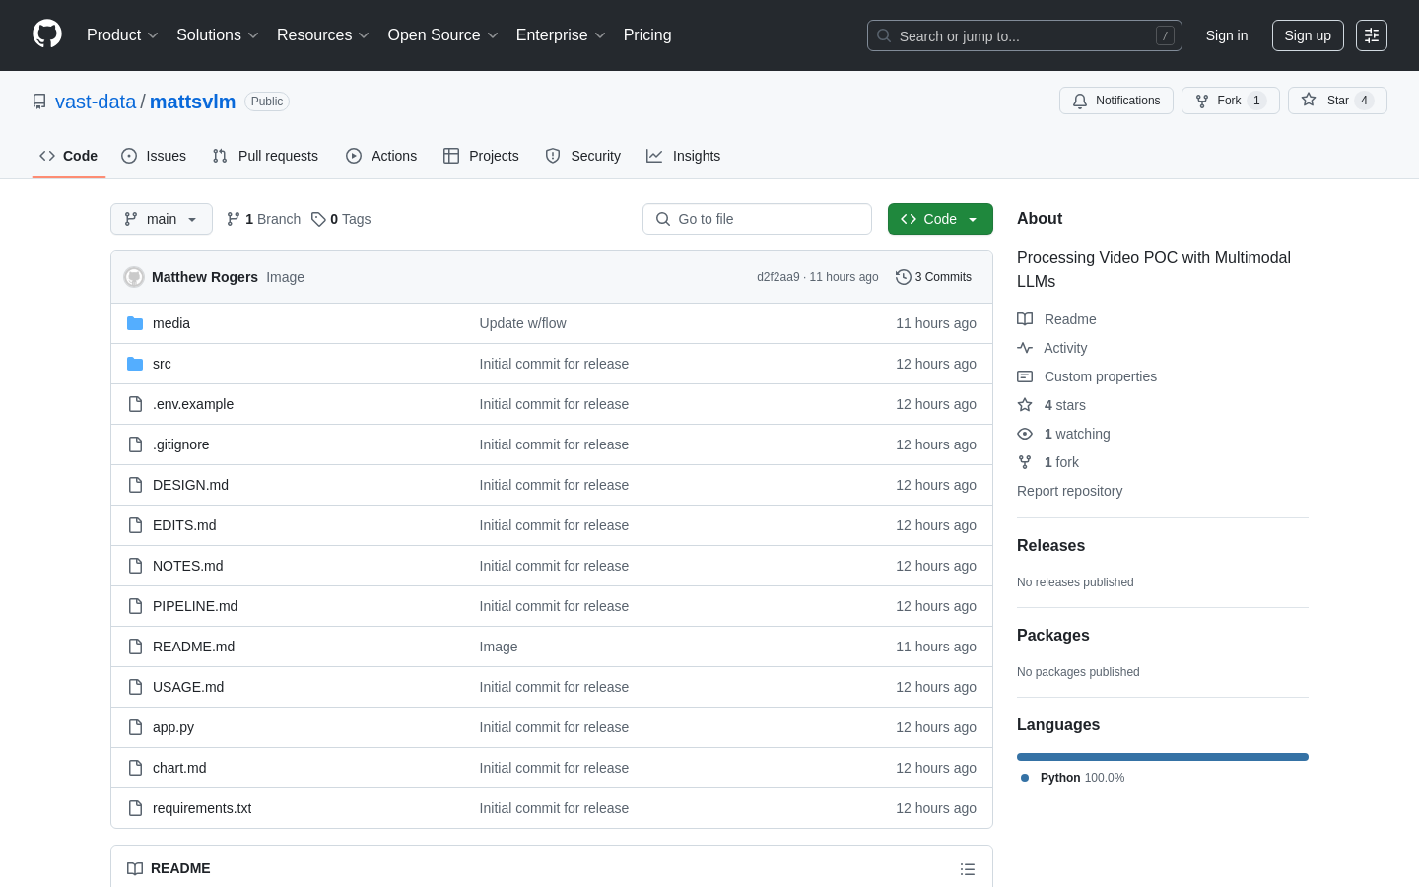Viewport: 1419px width, 887px height.
Task: Click the file icon beside requirements.txt
Action: point(135,808)
